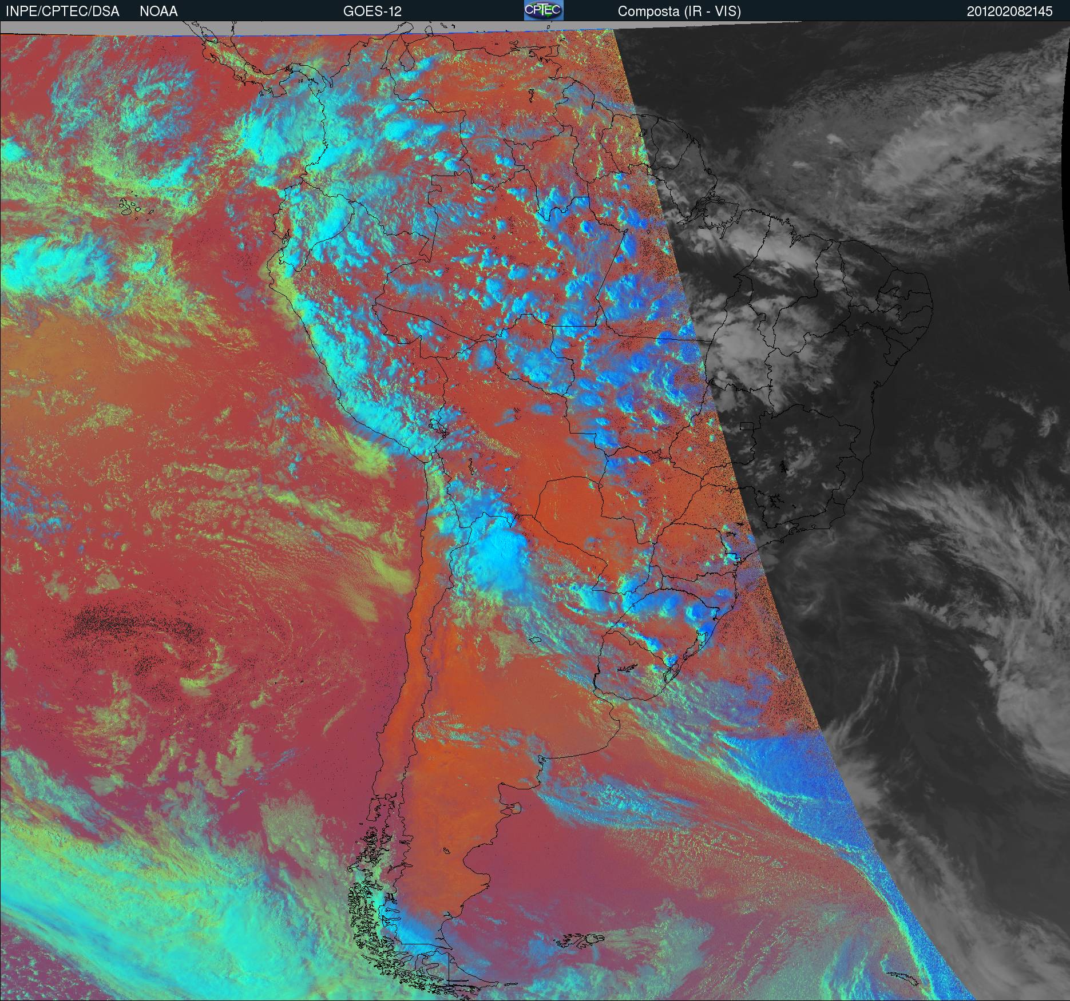Click the GOES-12 satellite label

coord(372,11)
